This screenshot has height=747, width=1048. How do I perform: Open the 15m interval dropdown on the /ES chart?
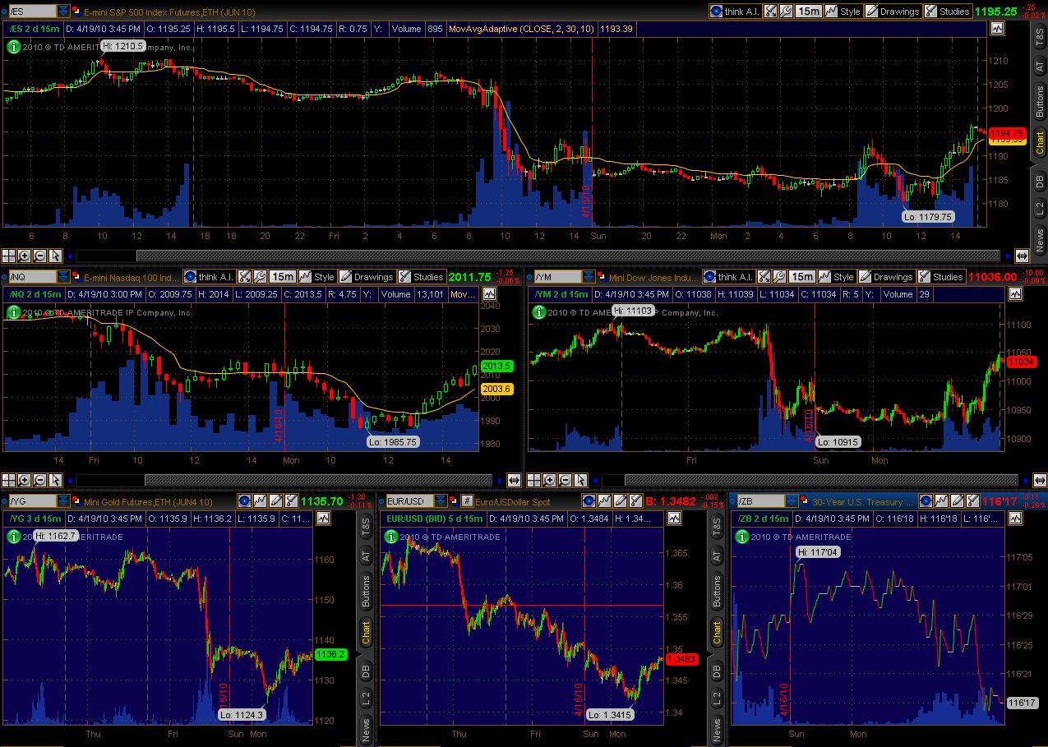tap(810, 11)
